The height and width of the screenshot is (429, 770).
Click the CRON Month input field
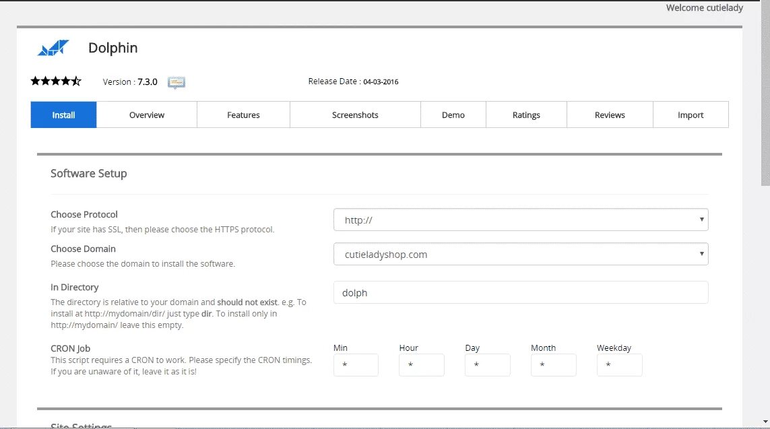point(554,365)
